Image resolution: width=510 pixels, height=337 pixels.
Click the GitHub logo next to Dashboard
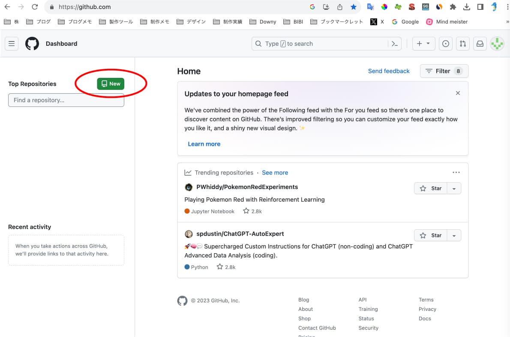coord(32,43)
